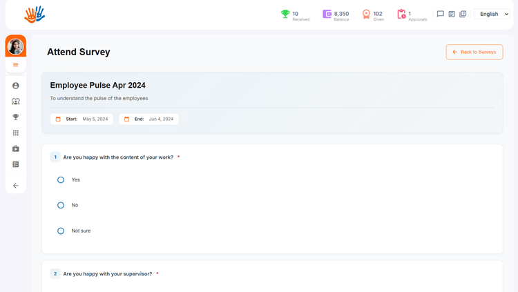The image size is (518, 292).
Task: Click the user profile avatar in sidebar
Action: (15, 46)
